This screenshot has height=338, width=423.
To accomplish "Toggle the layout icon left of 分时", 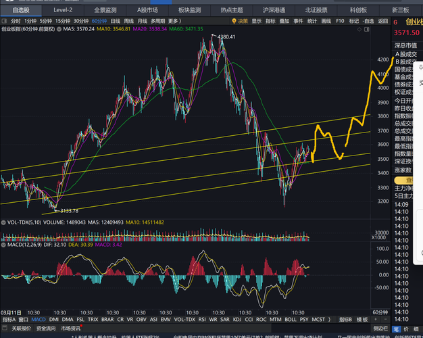I will (x=4, y=21).
